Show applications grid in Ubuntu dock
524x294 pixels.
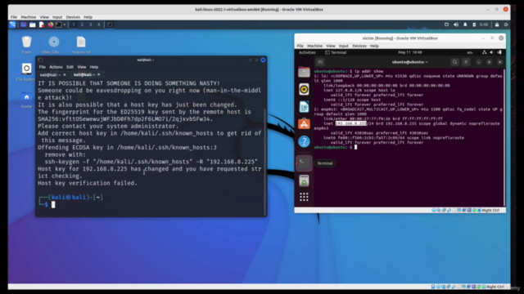point(304,197)
